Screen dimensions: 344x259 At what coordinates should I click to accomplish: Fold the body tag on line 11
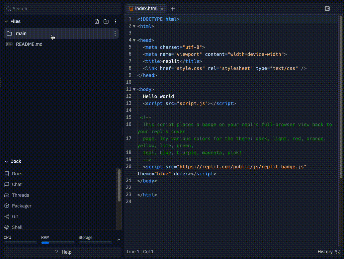tap(134, 89)
